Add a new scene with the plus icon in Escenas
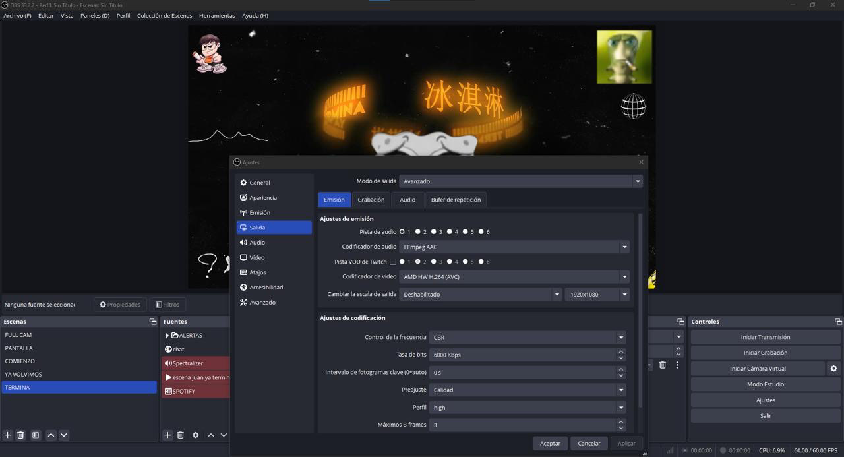The width and height of the screenshot is (844, 457). [7, 435]
